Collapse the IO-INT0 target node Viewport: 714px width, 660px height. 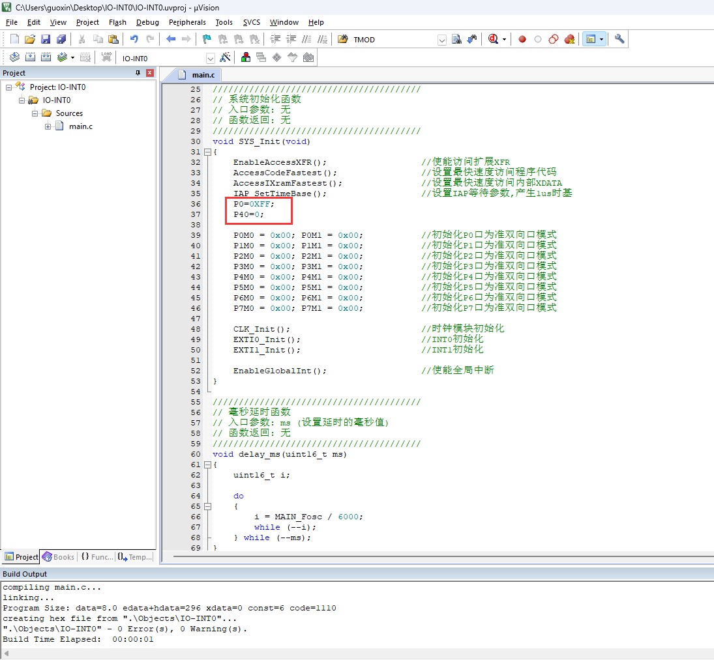pos(22,100)
